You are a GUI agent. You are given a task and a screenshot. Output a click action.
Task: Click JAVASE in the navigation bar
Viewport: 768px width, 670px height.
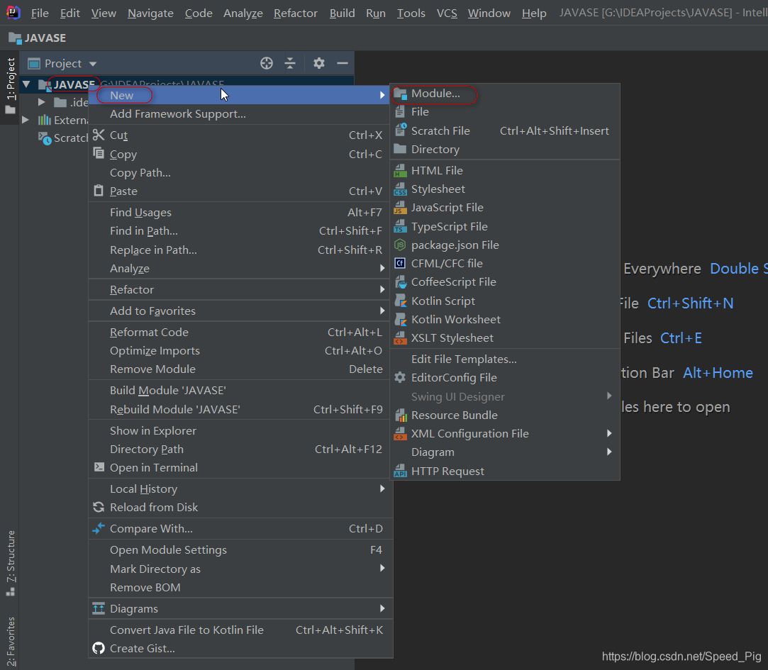[37, 38]
